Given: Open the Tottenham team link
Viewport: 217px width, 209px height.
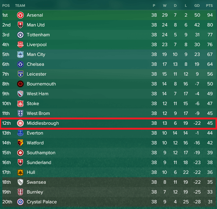Looking at the screenshot, I should click(x=38, y=35).
